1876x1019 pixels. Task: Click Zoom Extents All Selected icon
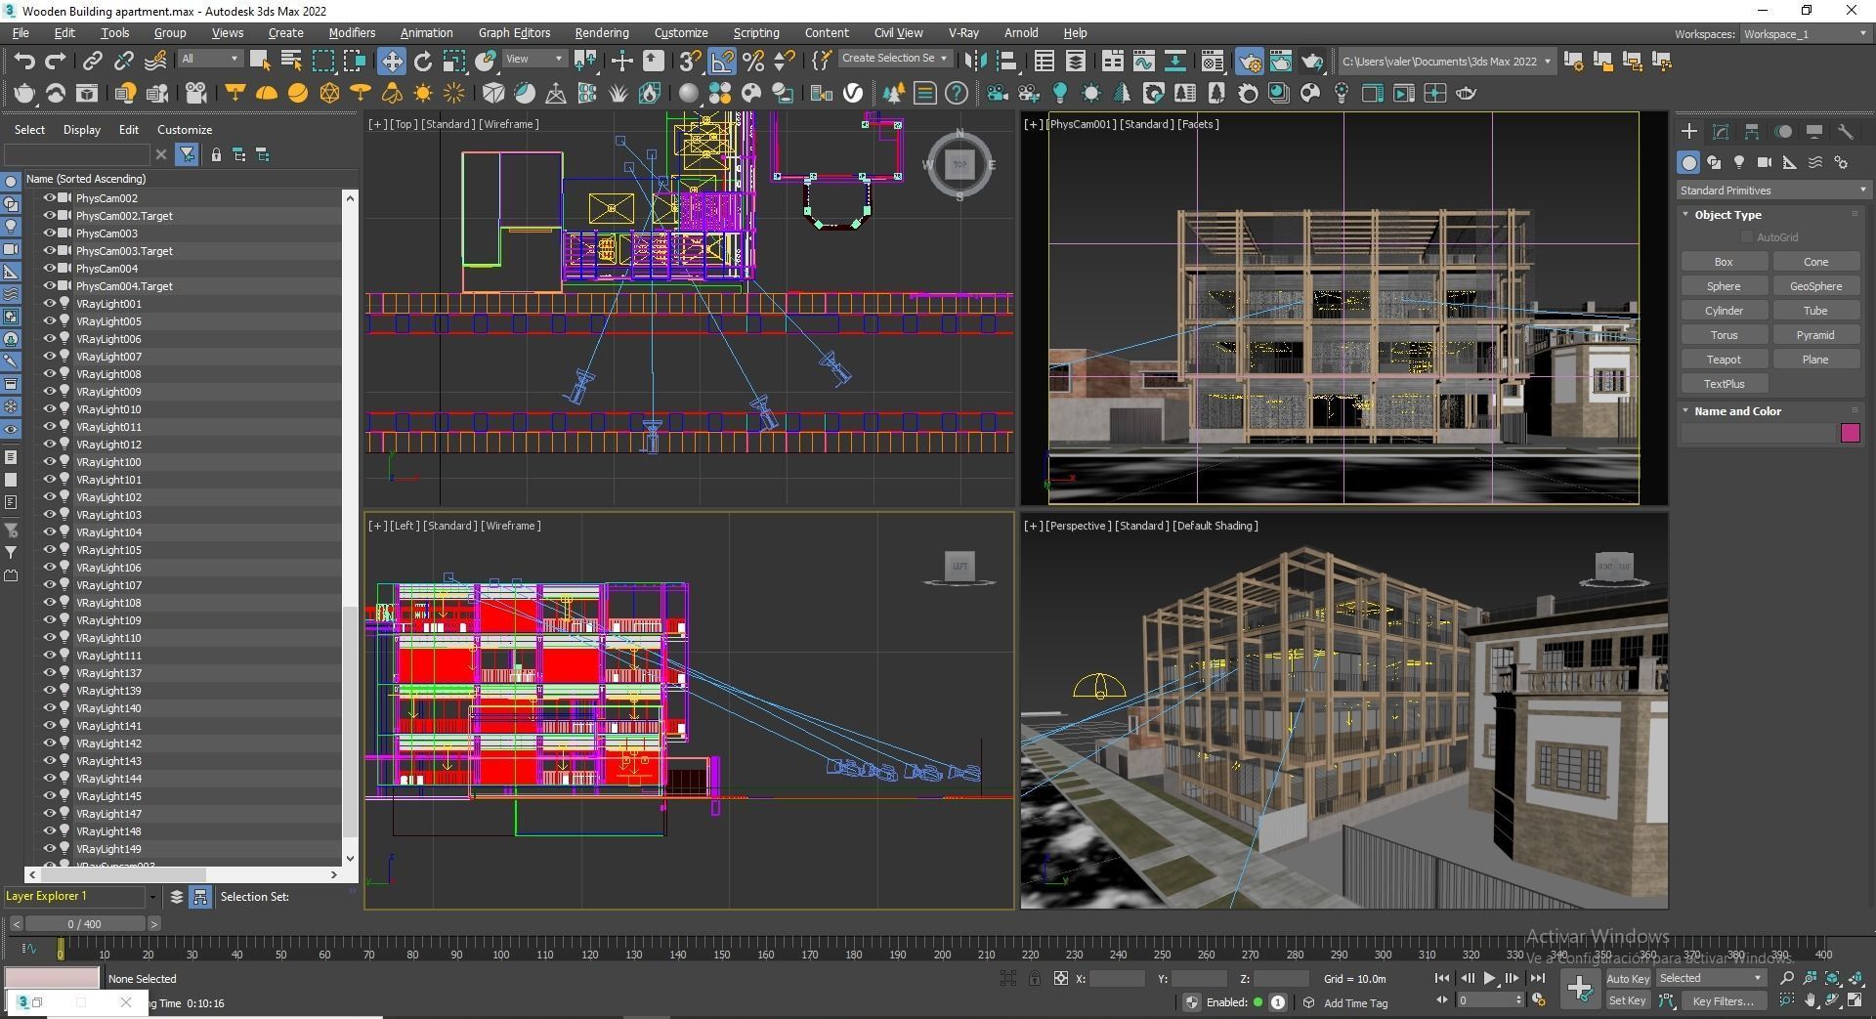pyautogui.click(x=1855, y=978)
